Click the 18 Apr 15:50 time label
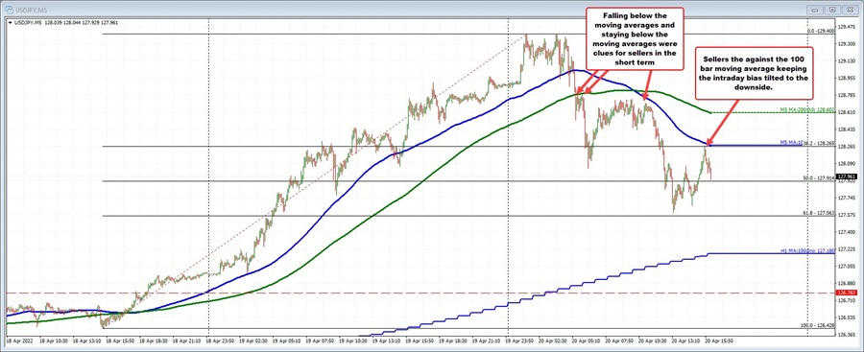Screen dimensions: 864x352 (121, 341)
